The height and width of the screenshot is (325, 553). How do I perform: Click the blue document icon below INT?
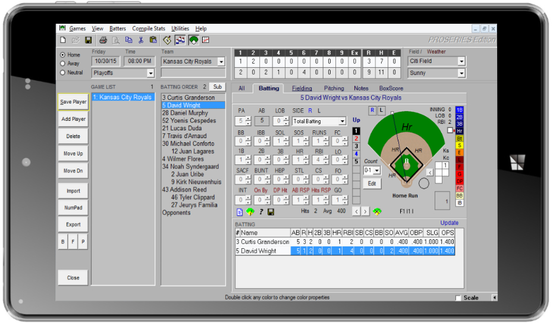[x=240, y=212]
